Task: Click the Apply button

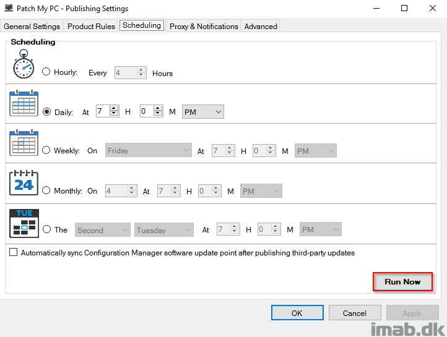Action: 412,313
